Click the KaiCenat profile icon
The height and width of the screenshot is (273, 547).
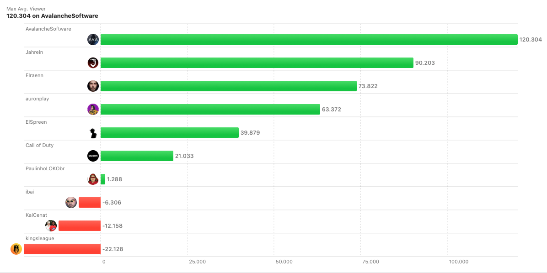[x=51, y=226]
